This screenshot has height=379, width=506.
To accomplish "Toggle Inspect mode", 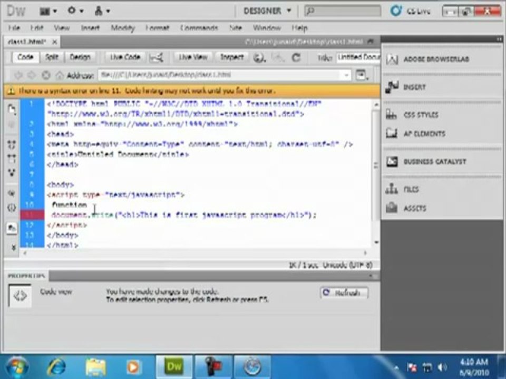I will [232, 57].
